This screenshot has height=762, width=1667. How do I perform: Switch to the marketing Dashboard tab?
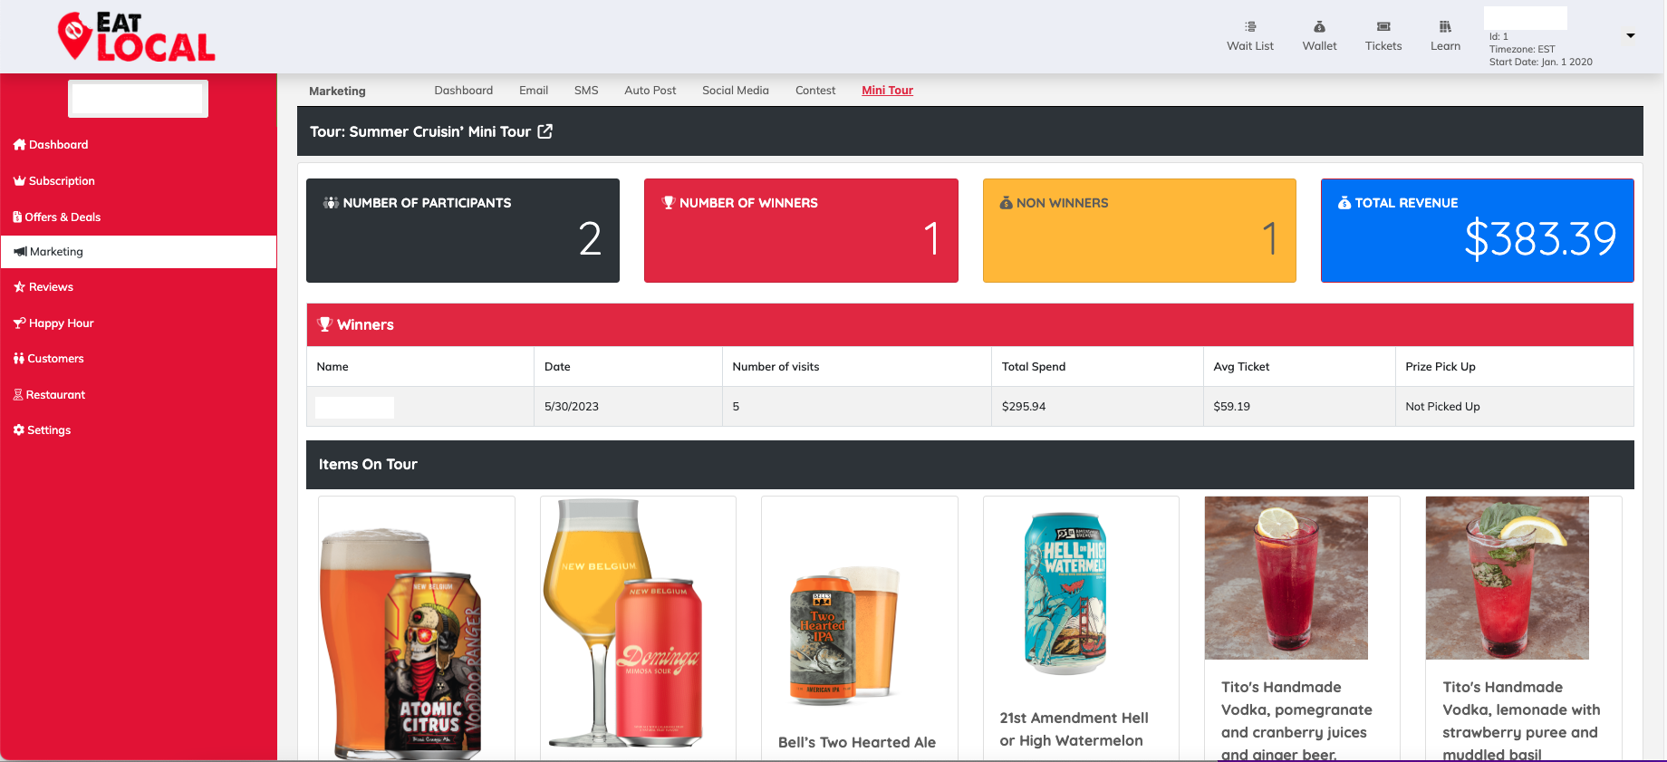click(463, 91)
